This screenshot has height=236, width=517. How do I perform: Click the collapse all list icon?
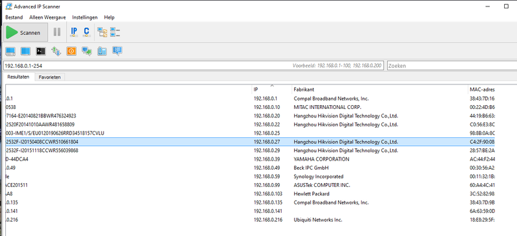click(115, 32)
